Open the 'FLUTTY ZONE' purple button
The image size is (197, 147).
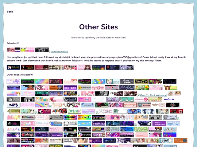click(x=98, y=123)
